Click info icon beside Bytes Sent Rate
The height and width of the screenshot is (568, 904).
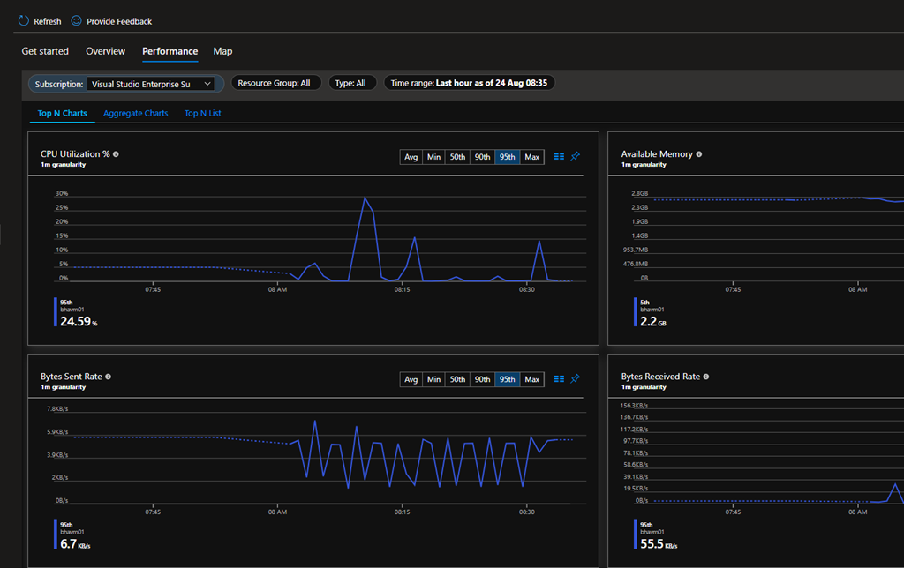(109, 377)
